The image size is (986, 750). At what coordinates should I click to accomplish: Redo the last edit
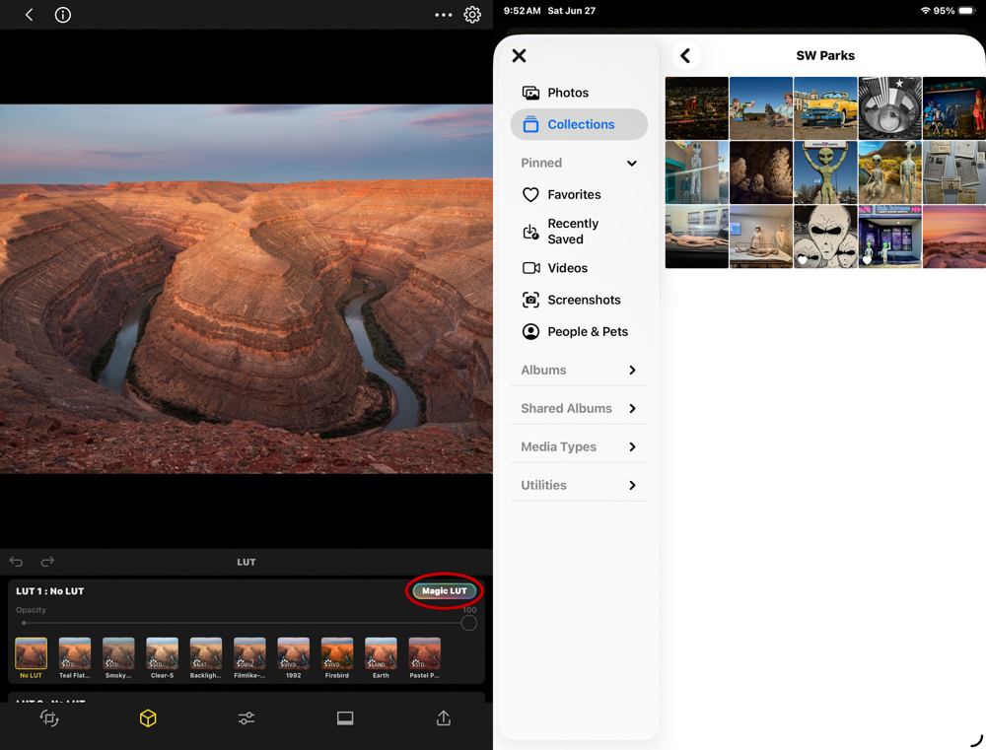[47, 562]
